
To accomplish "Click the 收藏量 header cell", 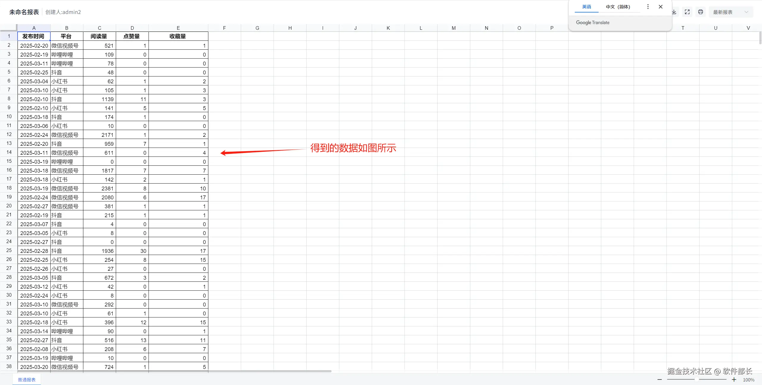I will (178, 36).
